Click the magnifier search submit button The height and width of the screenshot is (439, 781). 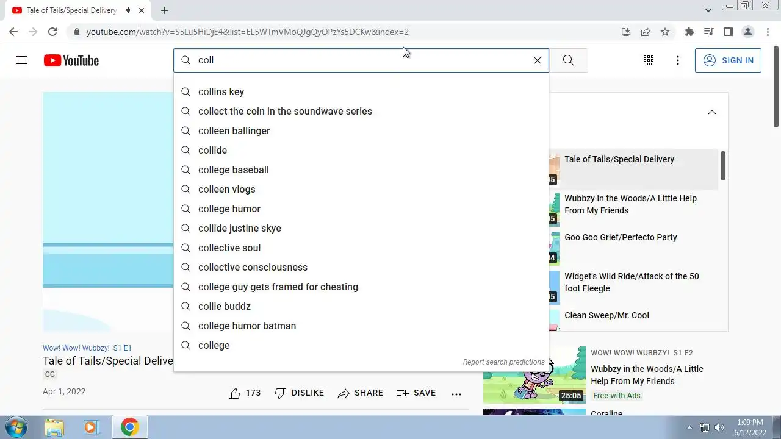click(568, 60)
